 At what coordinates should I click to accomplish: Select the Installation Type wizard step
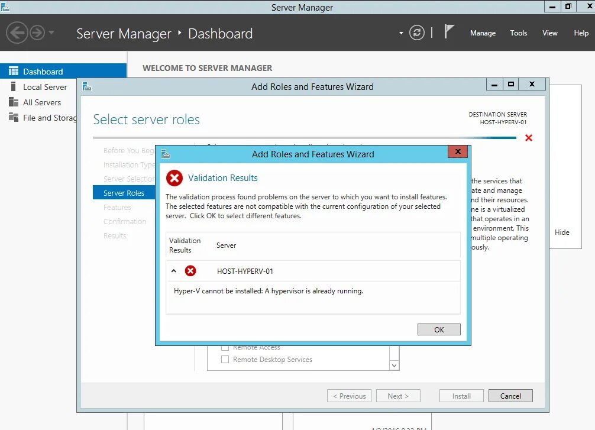(x=129, y=164)
